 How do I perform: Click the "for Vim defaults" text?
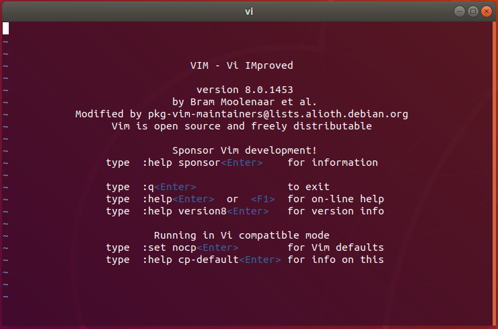click(x=336, y=247)
